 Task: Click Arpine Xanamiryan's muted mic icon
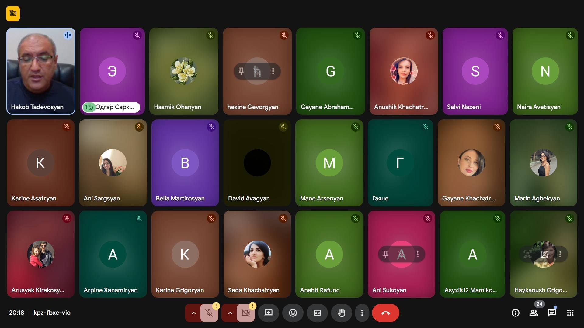point(139,218)
